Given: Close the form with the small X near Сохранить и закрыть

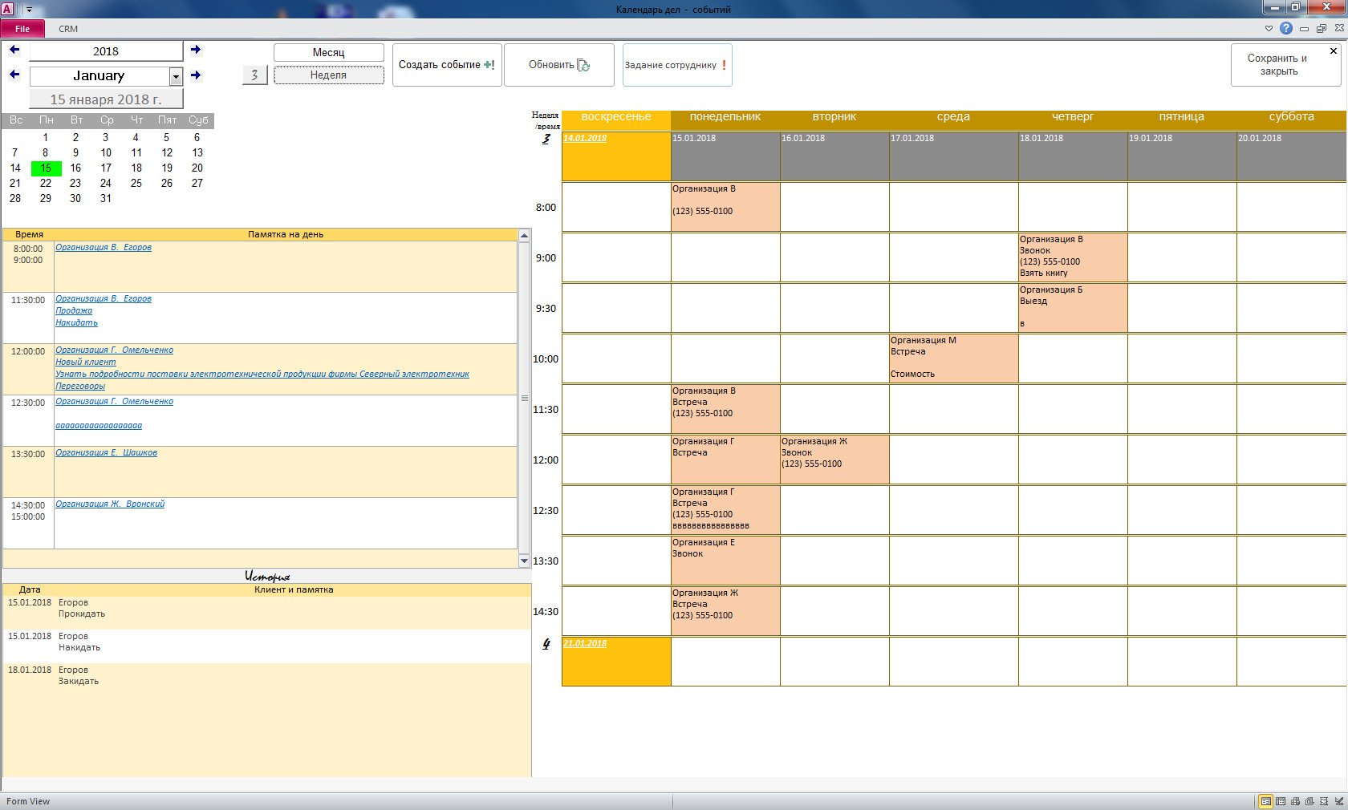Looking at the screenshot, I should tap(1334, 51).
